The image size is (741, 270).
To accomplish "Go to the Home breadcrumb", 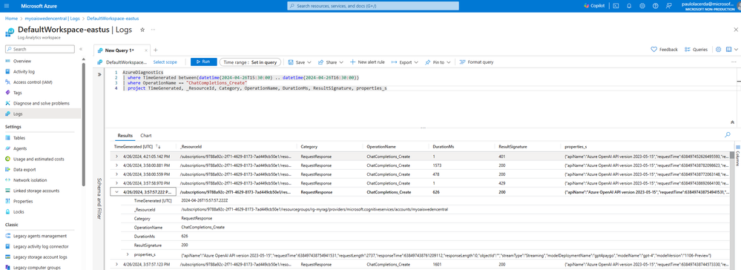I will pos(11,18).
